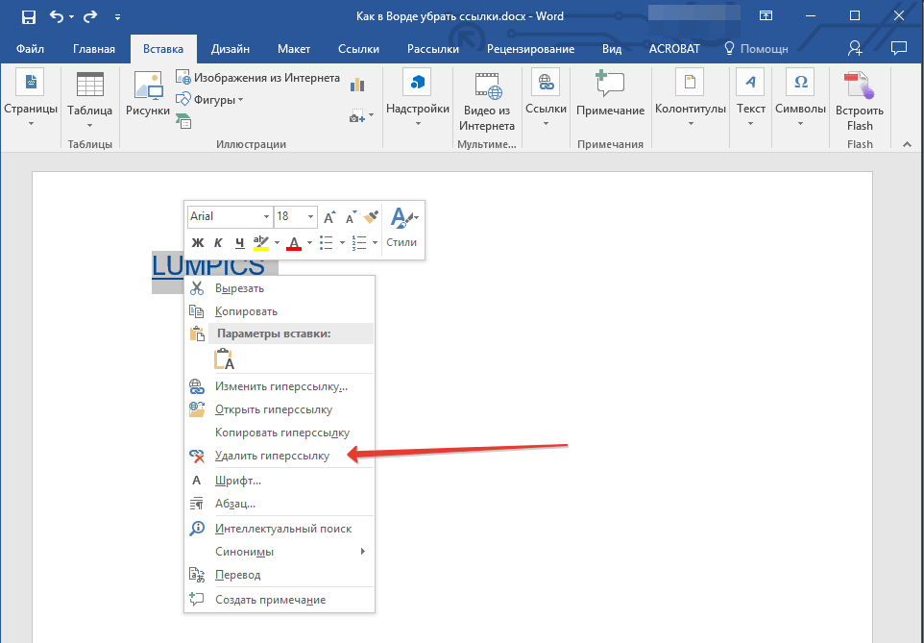Click the Примечание comment icon in the ribbon
The image size is (924, 643).
[610, 96]
